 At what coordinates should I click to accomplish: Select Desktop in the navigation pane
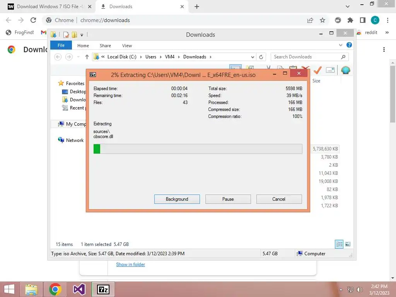point(78,91)
